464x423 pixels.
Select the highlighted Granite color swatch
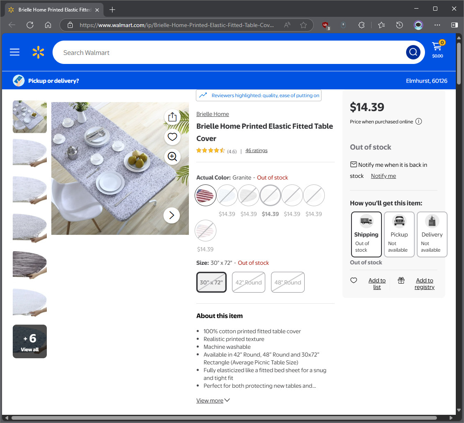270,195
